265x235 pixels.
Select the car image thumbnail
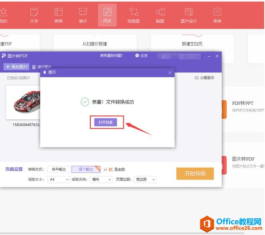pyautogui.click(x=23, y=102)
